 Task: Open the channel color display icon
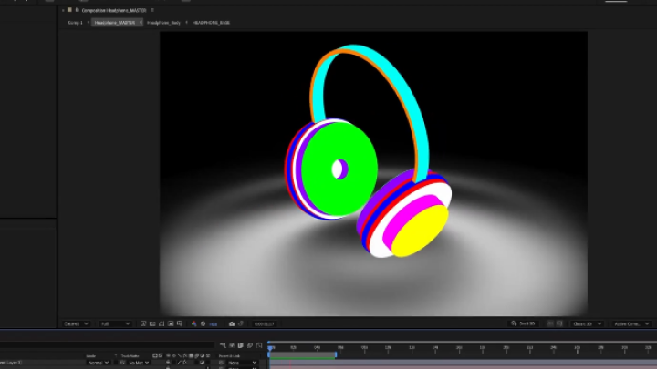pyautogui.click(x=194, y=323)
